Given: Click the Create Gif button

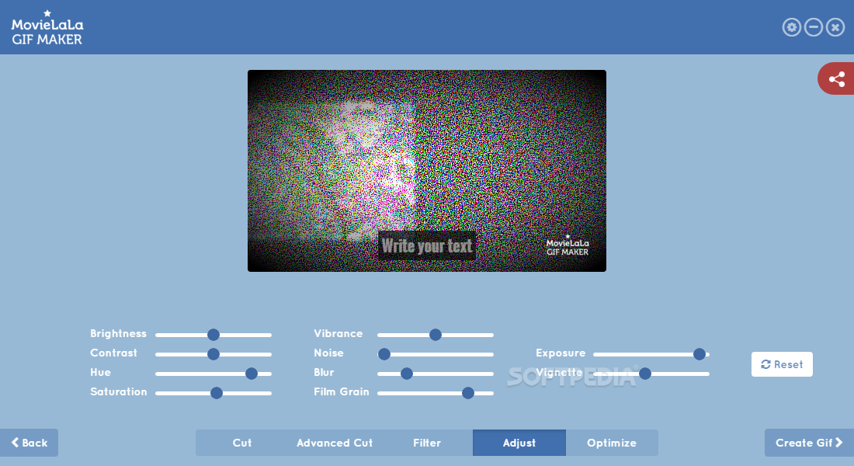Looking at the screenshot, I should click(x=809, y=443).
